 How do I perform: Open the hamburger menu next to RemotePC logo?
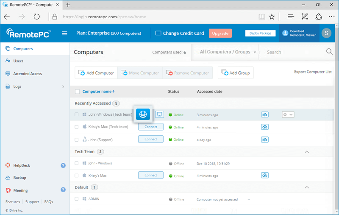tap(65, 34)
